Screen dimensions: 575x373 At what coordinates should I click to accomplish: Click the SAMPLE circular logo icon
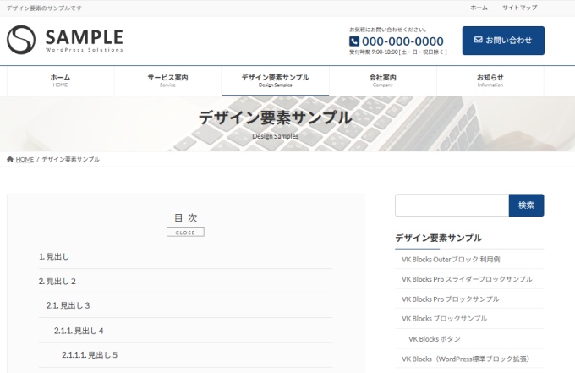22,40
